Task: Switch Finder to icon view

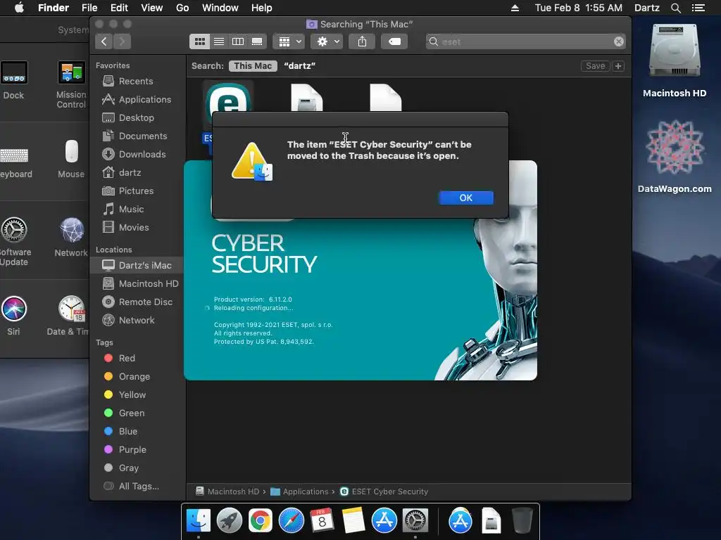Action: 199,41
